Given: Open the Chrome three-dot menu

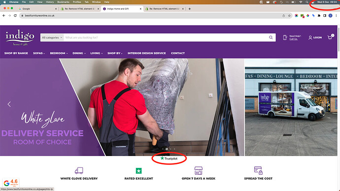Looking at the screenshot, I should pos(336,16).
